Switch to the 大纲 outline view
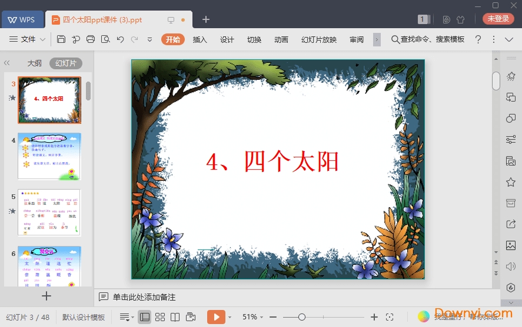522x327 pixels. pyautogui.click(x=34, y=63)
